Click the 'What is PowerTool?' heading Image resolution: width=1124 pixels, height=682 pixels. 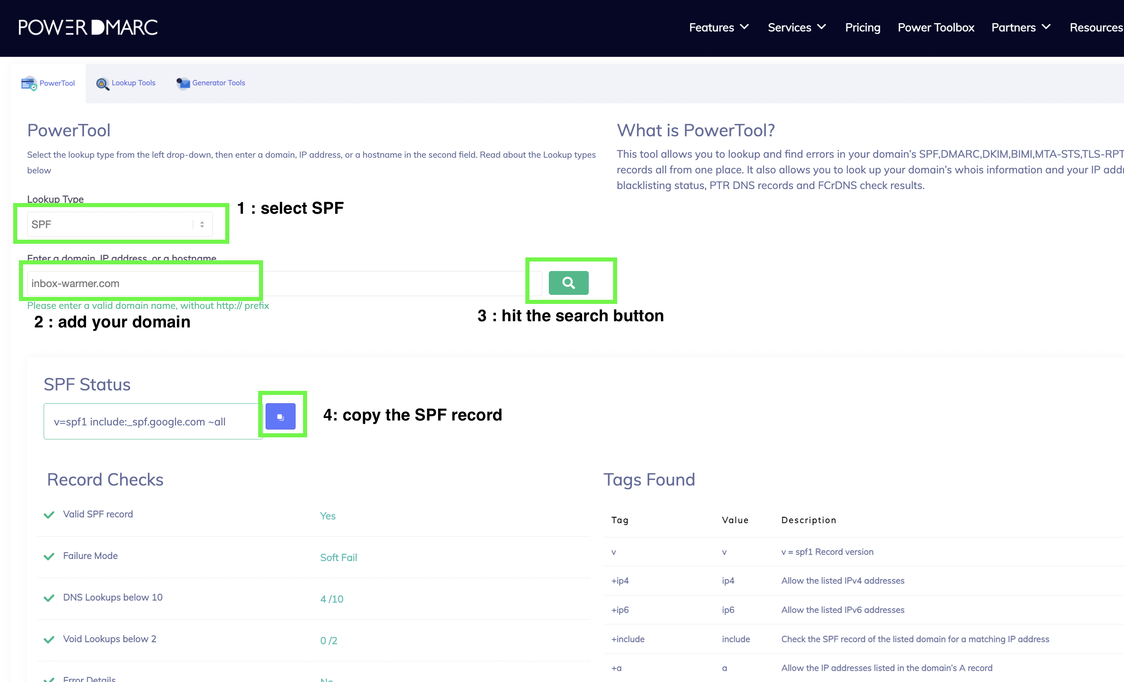click(x=696, y=131)
